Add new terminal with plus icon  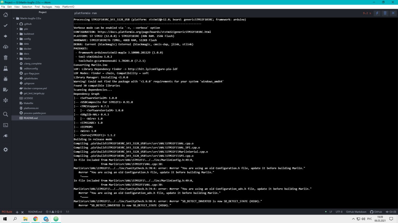point(17,212)
